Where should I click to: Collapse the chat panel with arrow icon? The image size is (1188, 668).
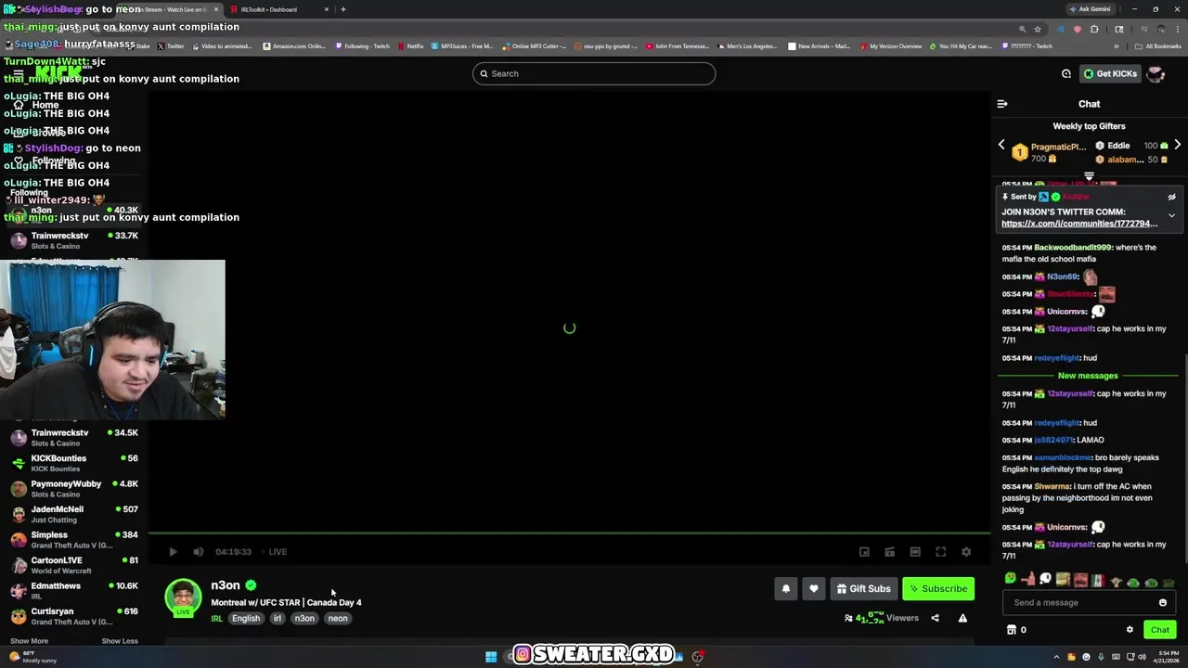pos(1002,104)
